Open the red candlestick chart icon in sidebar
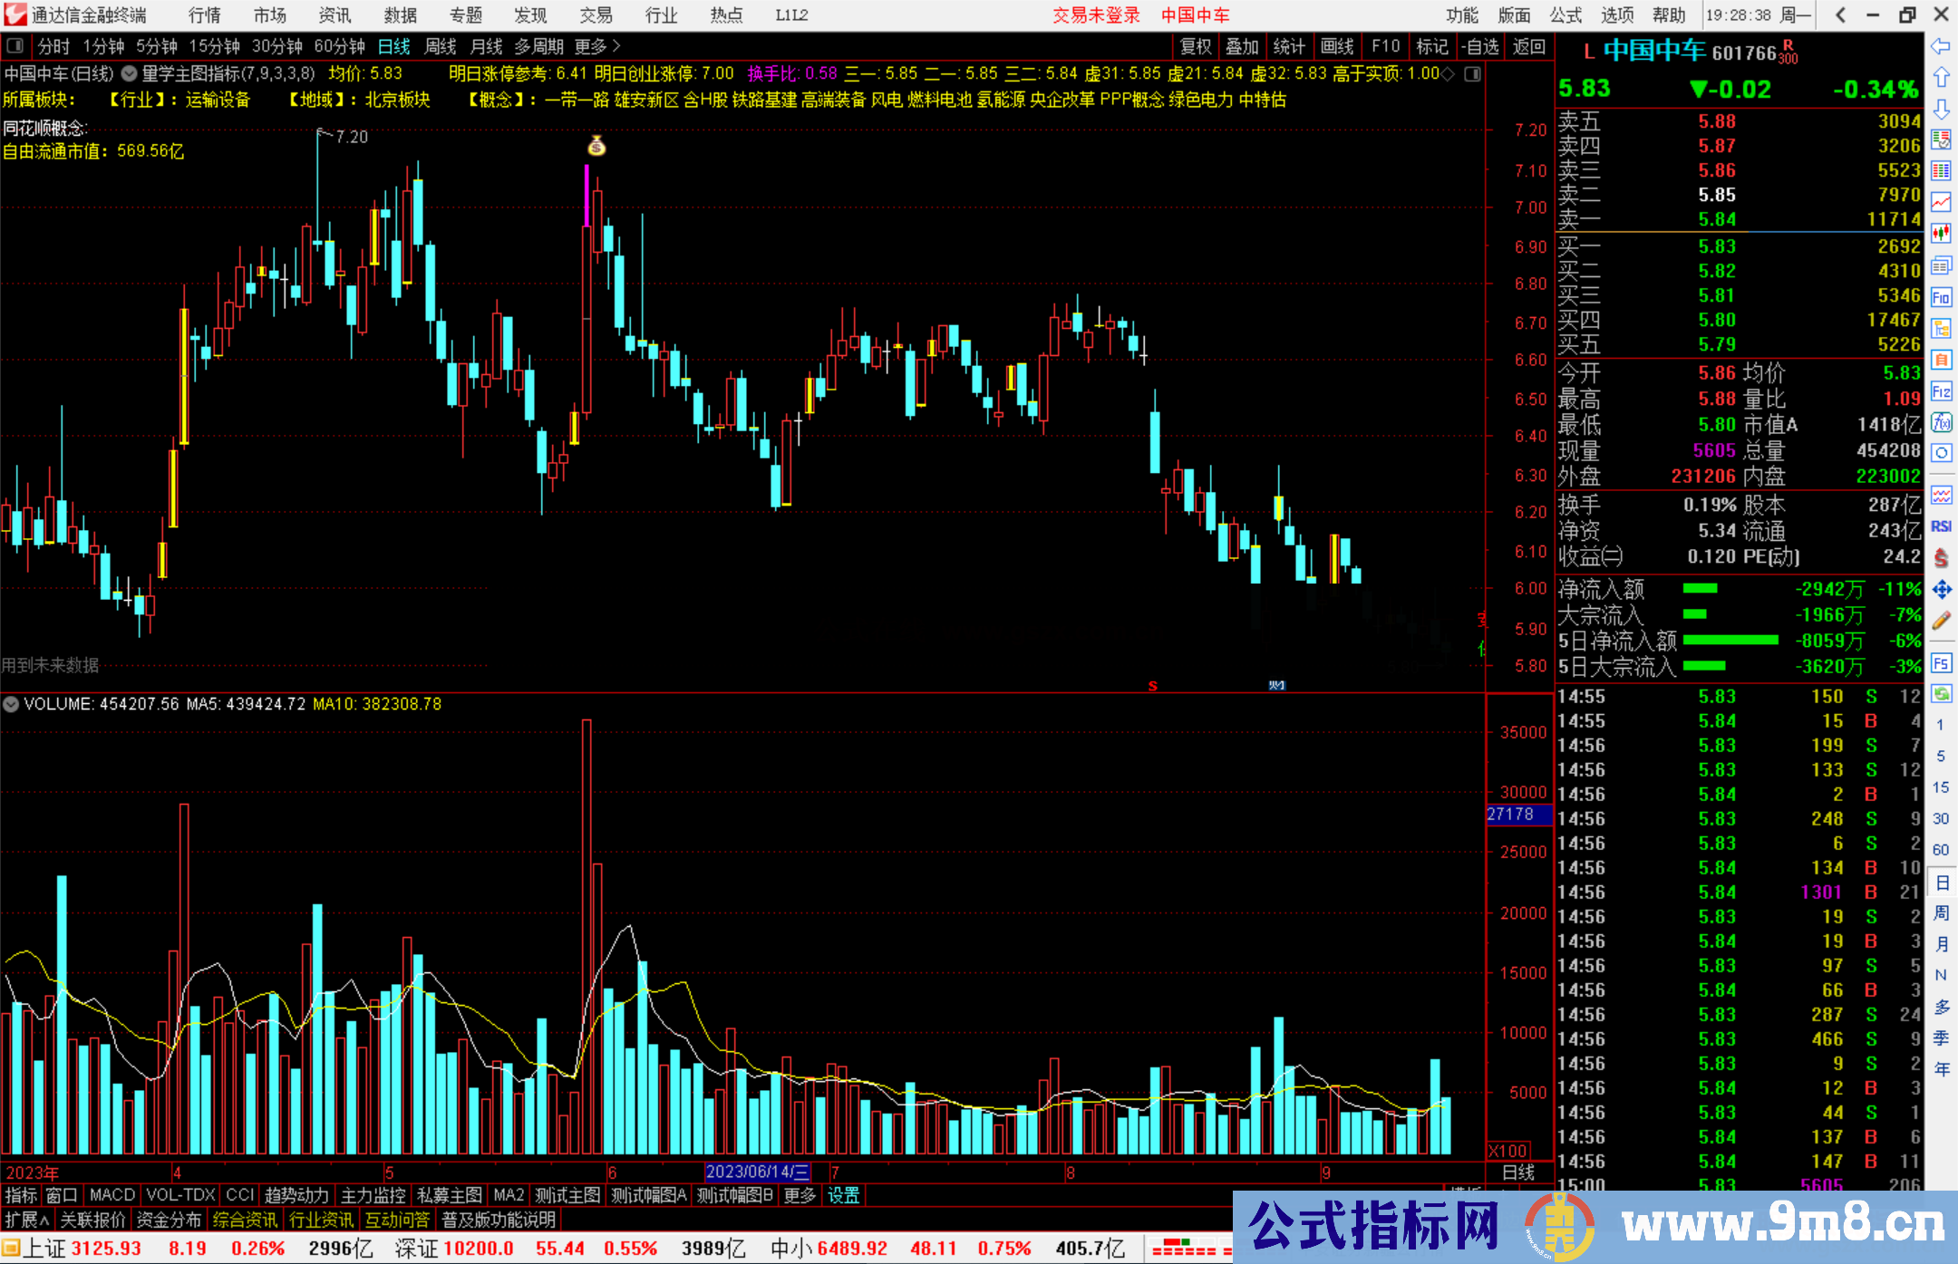The width and height of the screenshot is (1958, 1264). (1941, 234)
